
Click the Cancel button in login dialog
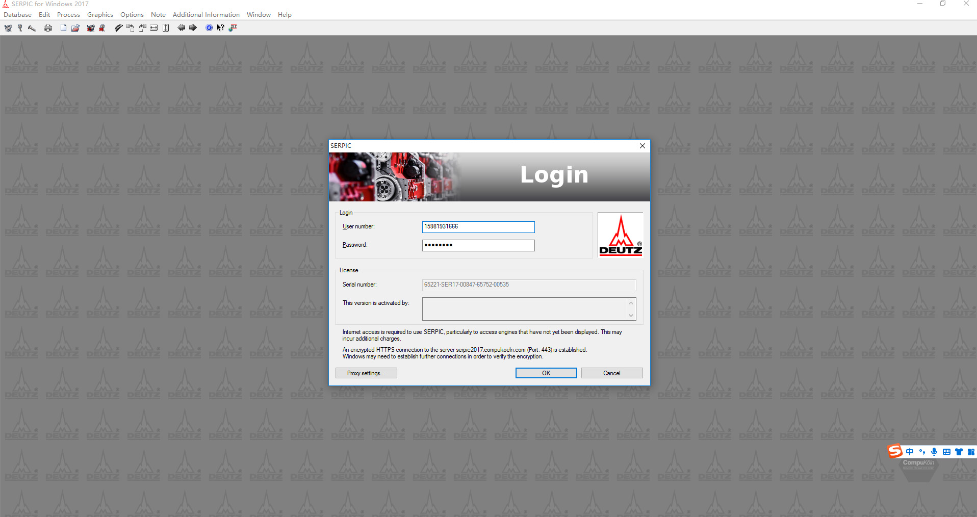[611, 373]
